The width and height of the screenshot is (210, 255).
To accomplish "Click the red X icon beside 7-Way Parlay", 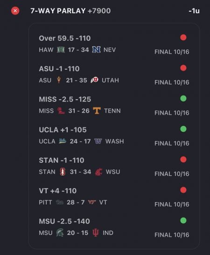I will coord(15,11).
